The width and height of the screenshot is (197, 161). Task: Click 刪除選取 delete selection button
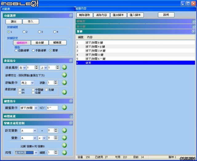point(85,15)
